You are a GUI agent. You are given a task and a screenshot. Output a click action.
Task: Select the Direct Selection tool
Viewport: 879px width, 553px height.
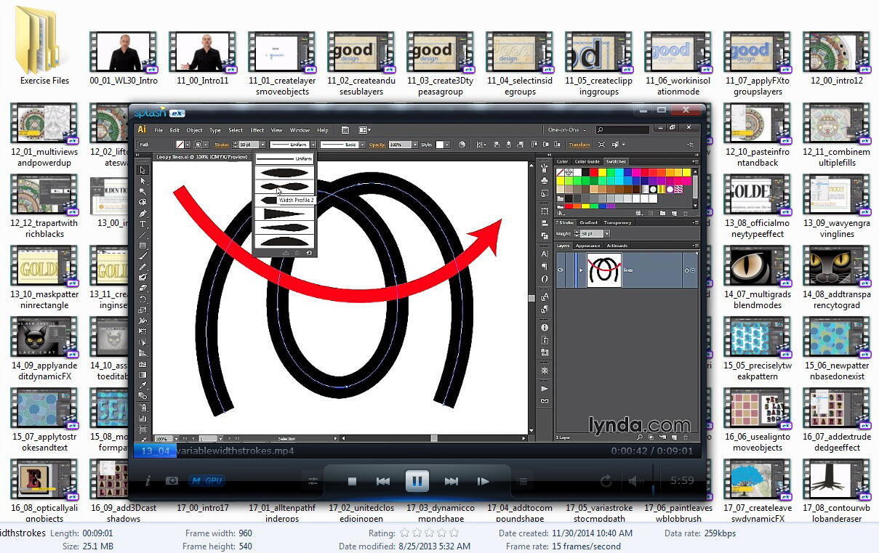pos(143,181)
